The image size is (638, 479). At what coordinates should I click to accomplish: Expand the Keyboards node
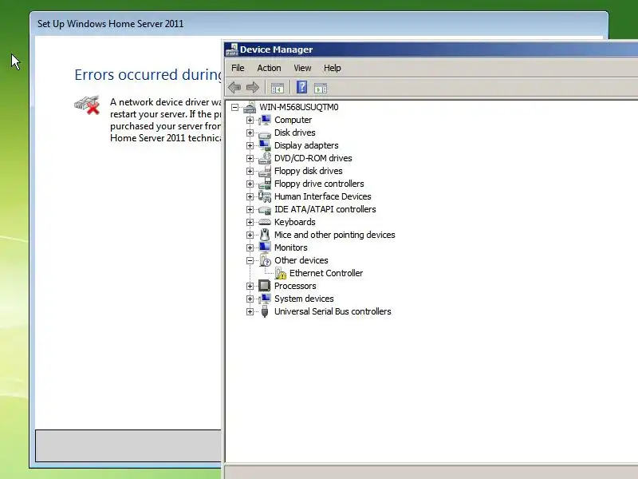coord(250,222)
